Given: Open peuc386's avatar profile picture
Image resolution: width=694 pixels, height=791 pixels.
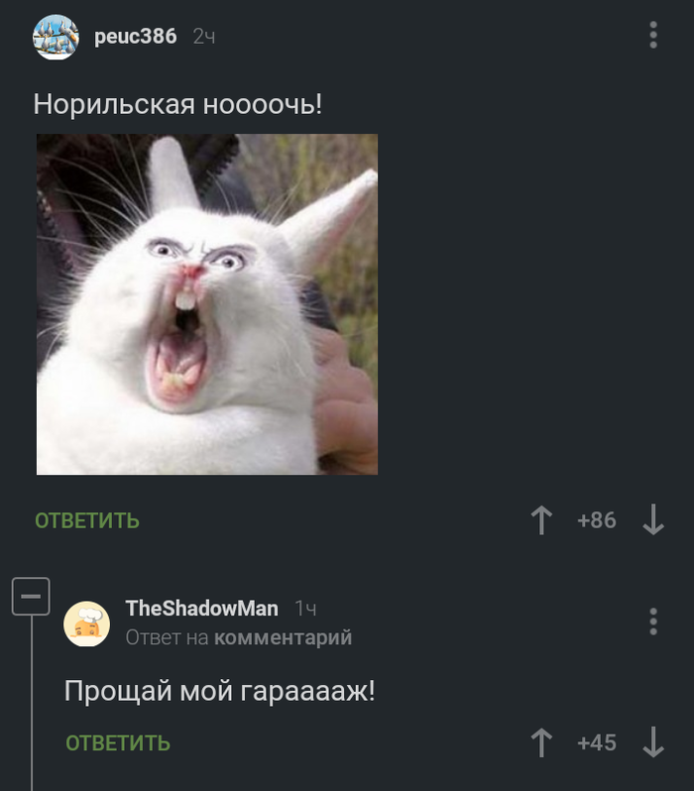Looking at the screenshot, I should (56, 37).
